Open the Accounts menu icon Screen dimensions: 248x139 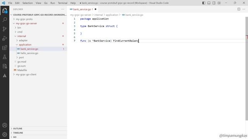[x=5, y=125]
